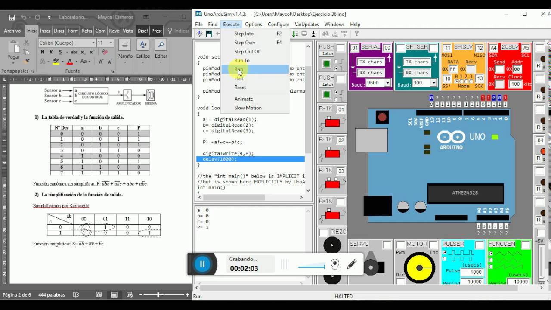Select the first FUNCGEN waveform radio button
The image size is (551, 310).
[491, 254]
